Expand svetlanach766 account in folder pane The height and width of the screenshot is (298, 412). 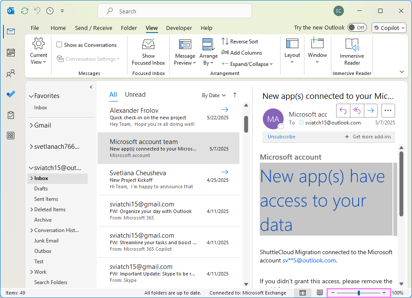point(31,147)
